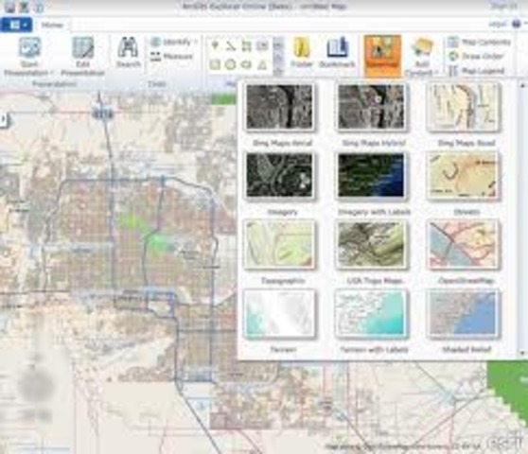Switch to the Home ribbon tab
This screenshot has width=528, height=454.
pyautogui.click(x=52, y=25)
